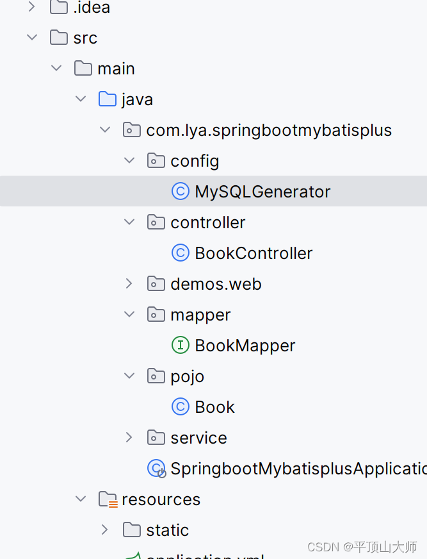Expand the demos.web package
Screen dimensions: 427x559
[x=129, y=283]
